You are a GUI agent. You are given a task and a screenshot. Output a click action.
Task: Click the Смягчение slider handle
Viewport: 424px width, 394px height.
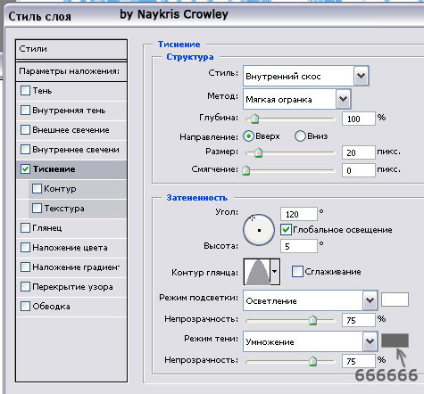point(246,170)
